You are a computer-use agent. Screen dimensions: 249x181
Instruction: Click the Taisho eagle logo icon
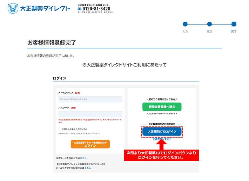coord(13,8)
